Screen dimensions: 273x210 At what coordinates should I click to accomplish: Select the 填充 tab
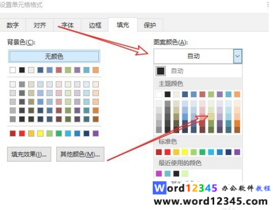pos(122,25)
